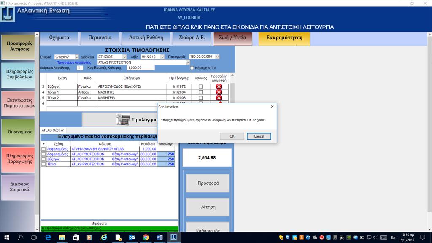432x243 pixels.
Task: Delete the Τέκνο 2 row with red X
Action: (219, 98)
